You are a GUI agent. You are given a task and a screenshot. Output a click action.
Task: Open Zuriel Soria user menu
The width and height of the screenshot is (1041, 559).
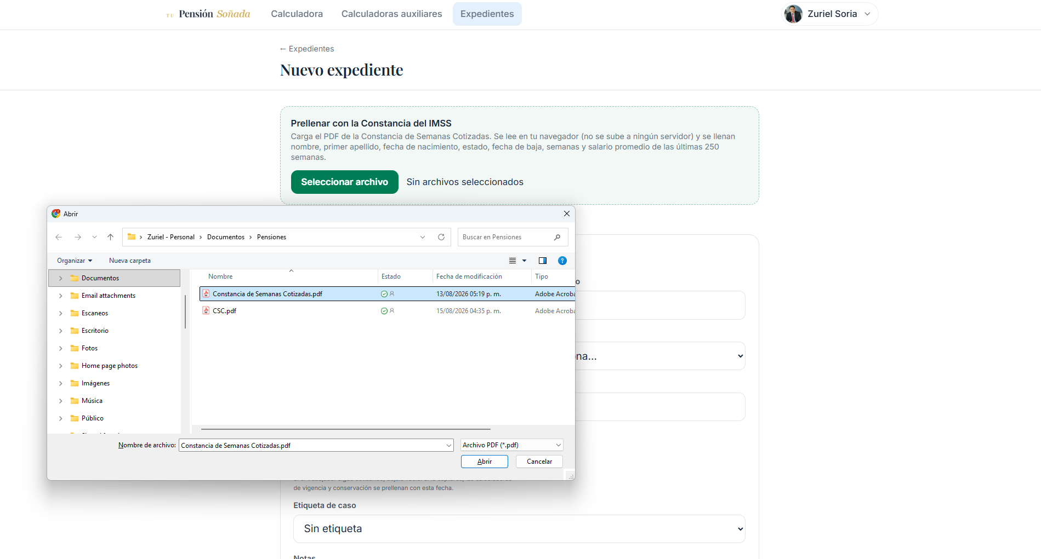click(829, 14)
